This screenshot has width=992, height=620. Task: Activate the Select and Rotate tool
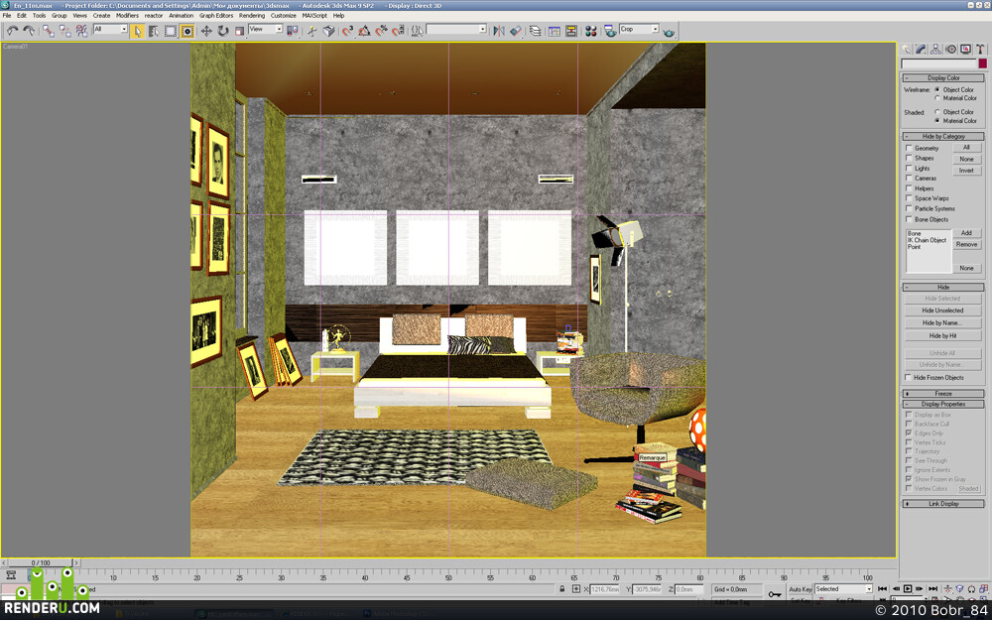[x=222, y=31]
